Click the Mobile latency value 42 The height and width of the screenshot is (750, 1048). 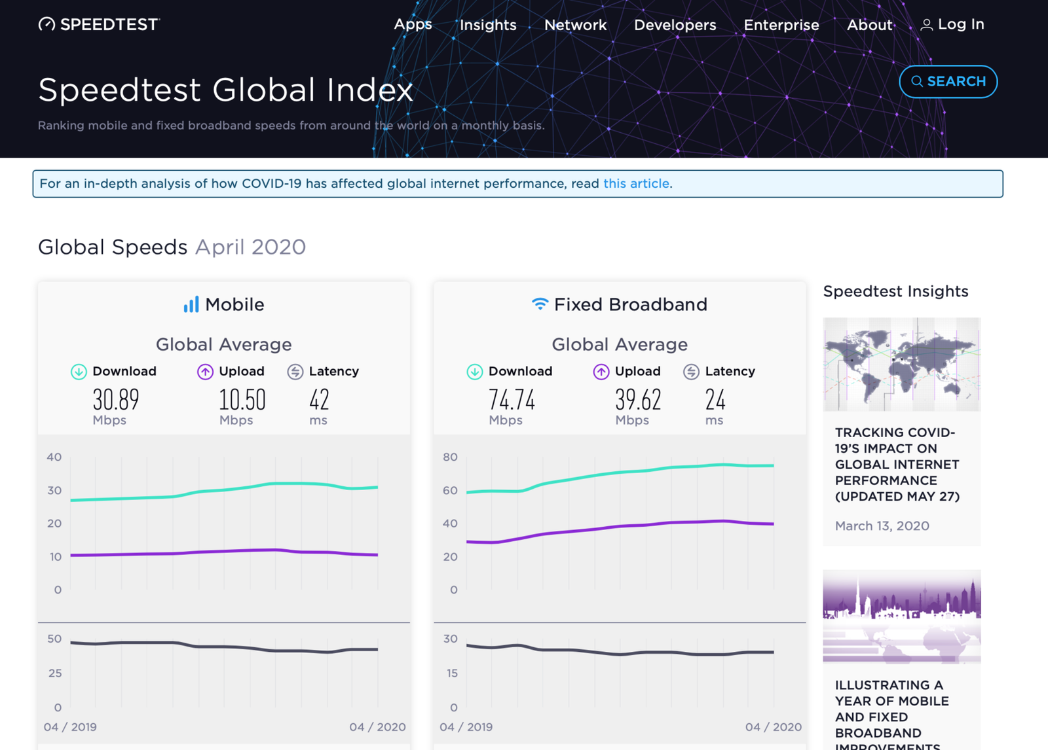point(319,399)
